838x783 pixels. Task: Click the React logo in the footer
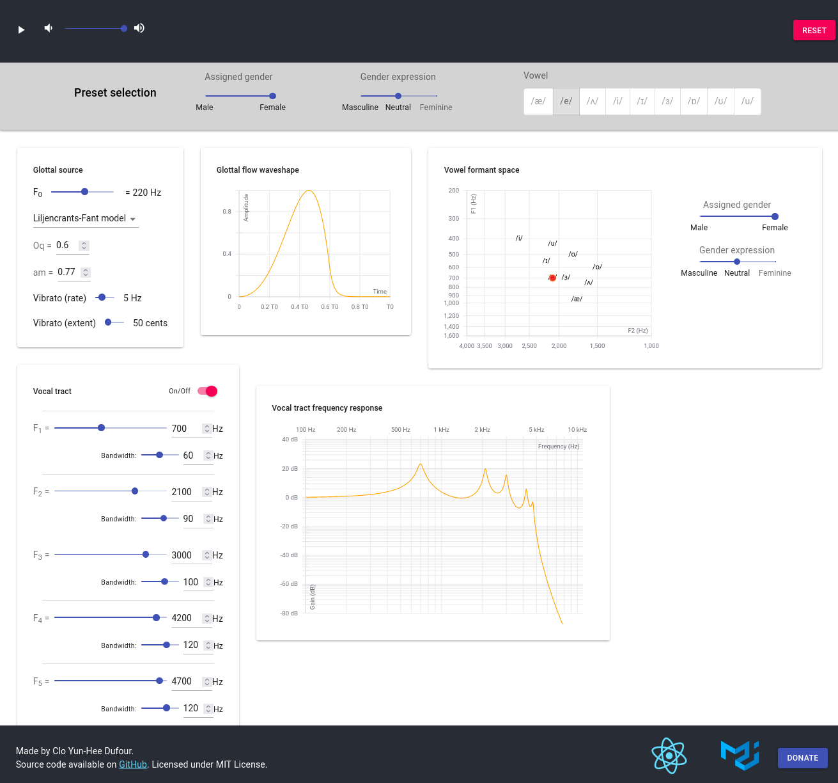tap(669, 755)
